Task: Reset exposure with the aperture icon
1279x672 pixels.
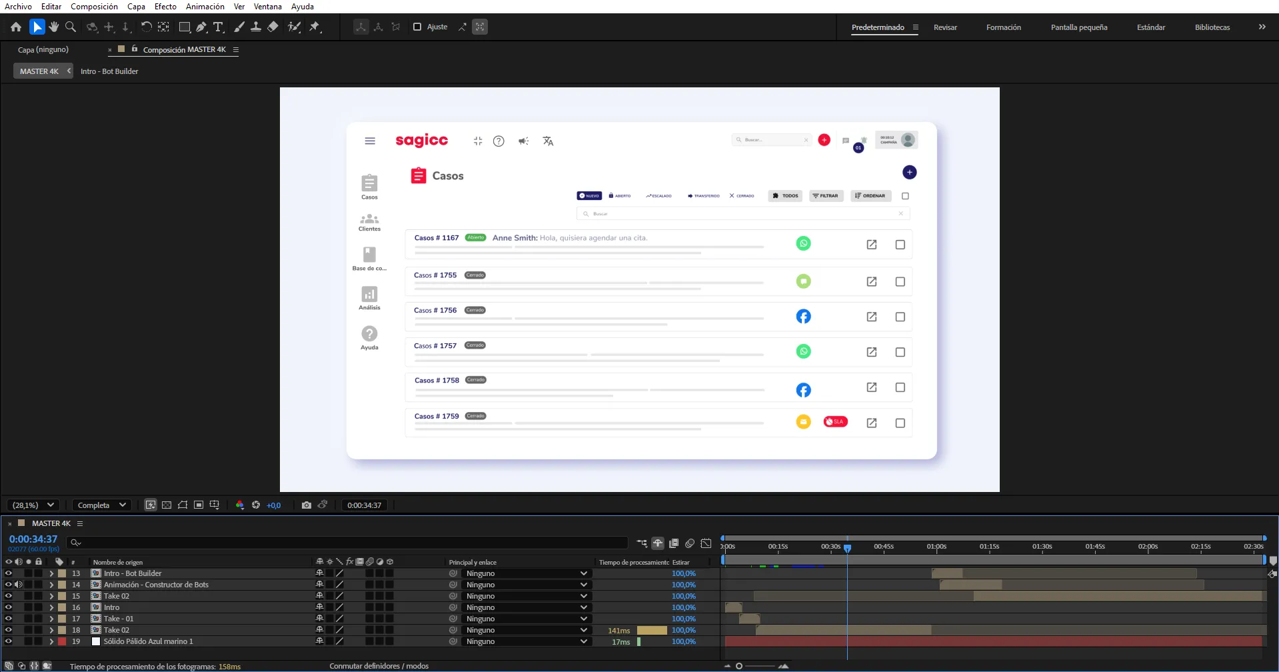Action: (x=256, y=505)
